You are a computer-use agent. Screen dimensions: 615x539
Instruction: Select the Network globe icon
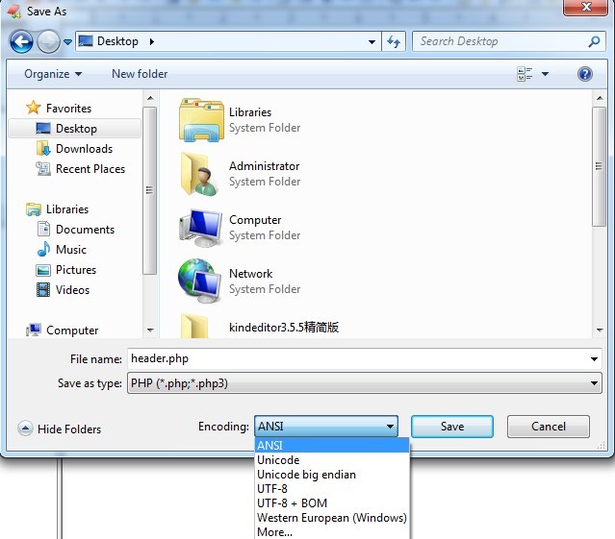tap(201, 282)
